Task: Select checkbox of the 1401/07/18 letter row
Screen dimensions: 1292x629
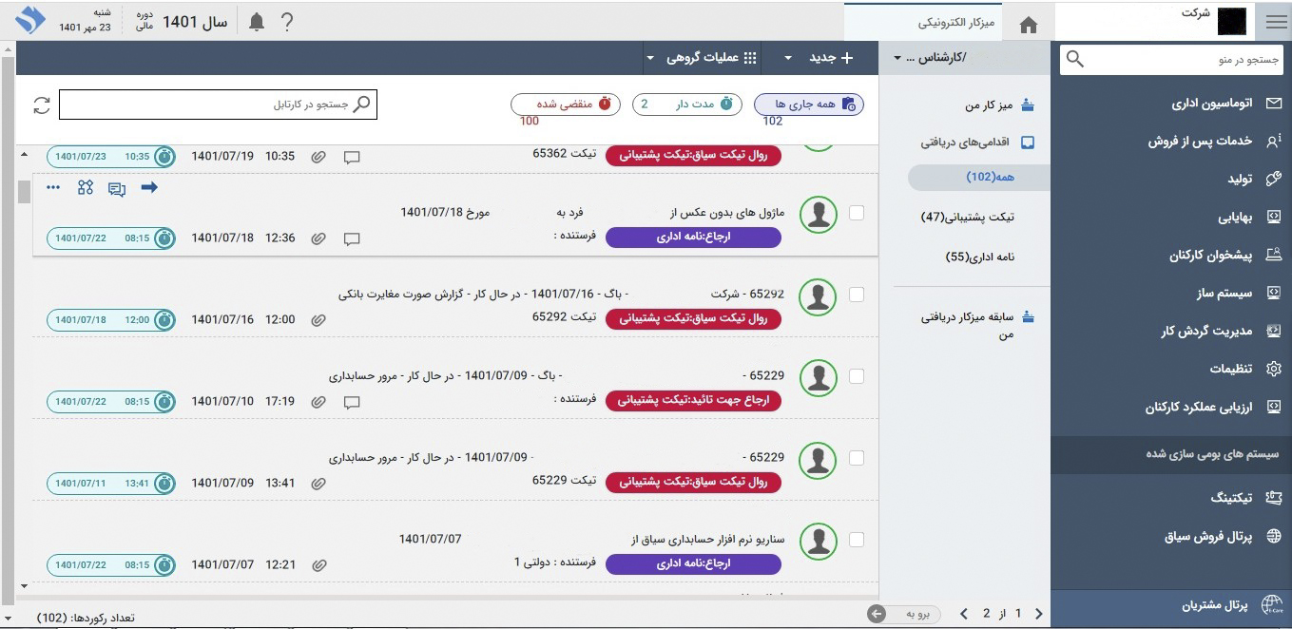Action: (x=857, y=213)
